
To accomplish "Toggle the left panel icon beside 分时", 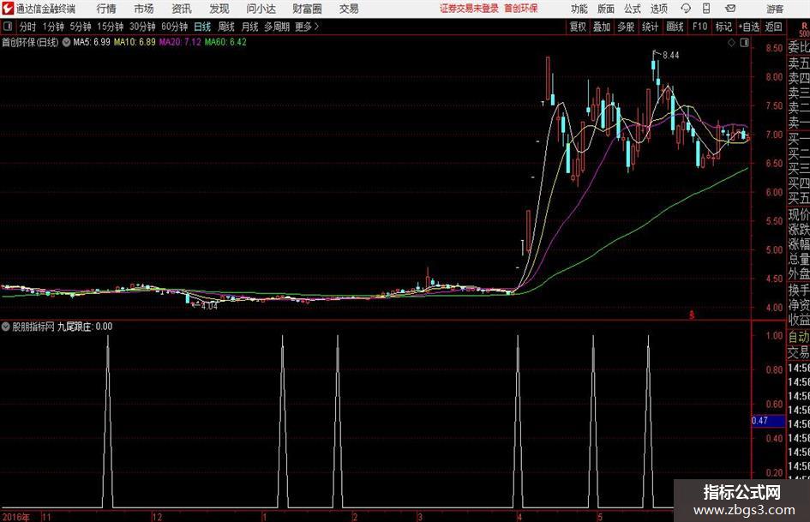I will [8, 27].
